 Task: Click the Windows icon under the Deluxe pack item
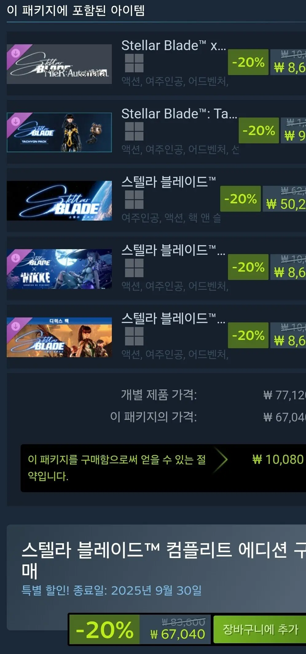click(x=134, y=336)
